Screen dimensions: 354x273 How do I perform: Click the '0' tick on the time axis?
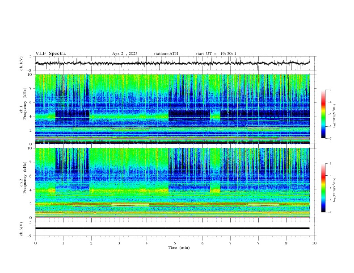(x=35, y=243)
